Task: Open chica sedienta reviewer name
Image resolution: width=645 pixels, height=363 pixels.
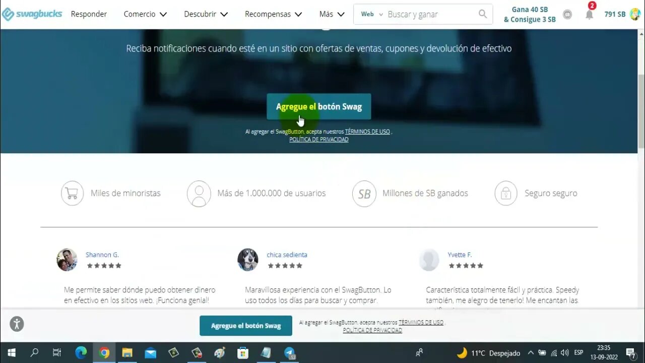Action: pyautogui.click(x=287, y=255)
